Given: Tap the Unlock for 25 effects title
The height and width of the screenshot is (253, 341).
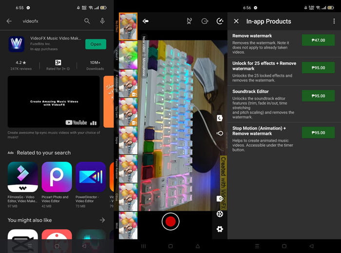Looking at the screenshot, I should click(264, 66).
